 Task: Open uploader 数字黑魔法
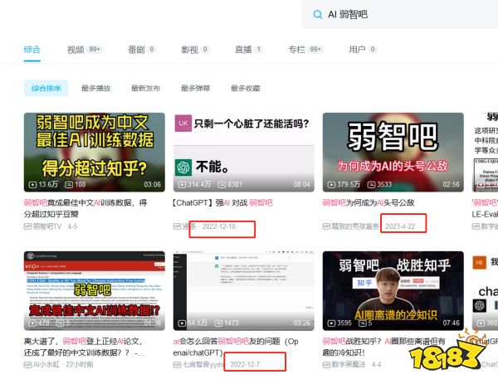tap(349, 365)
